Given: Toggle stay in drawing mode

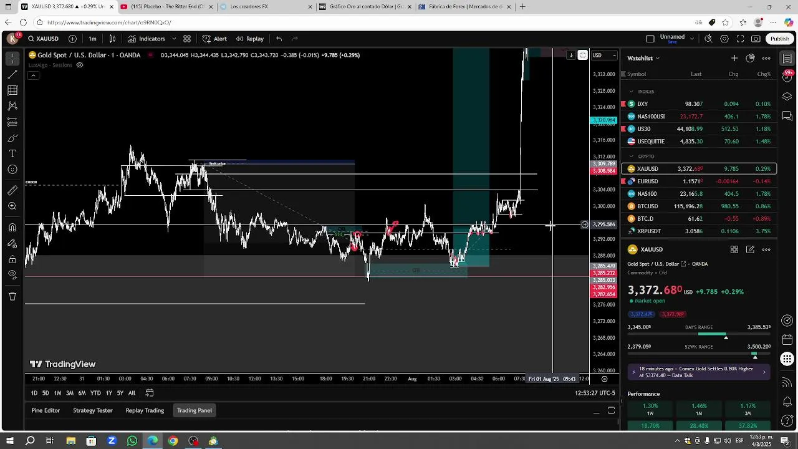Looking at the screenshot, I should [12, 243].
